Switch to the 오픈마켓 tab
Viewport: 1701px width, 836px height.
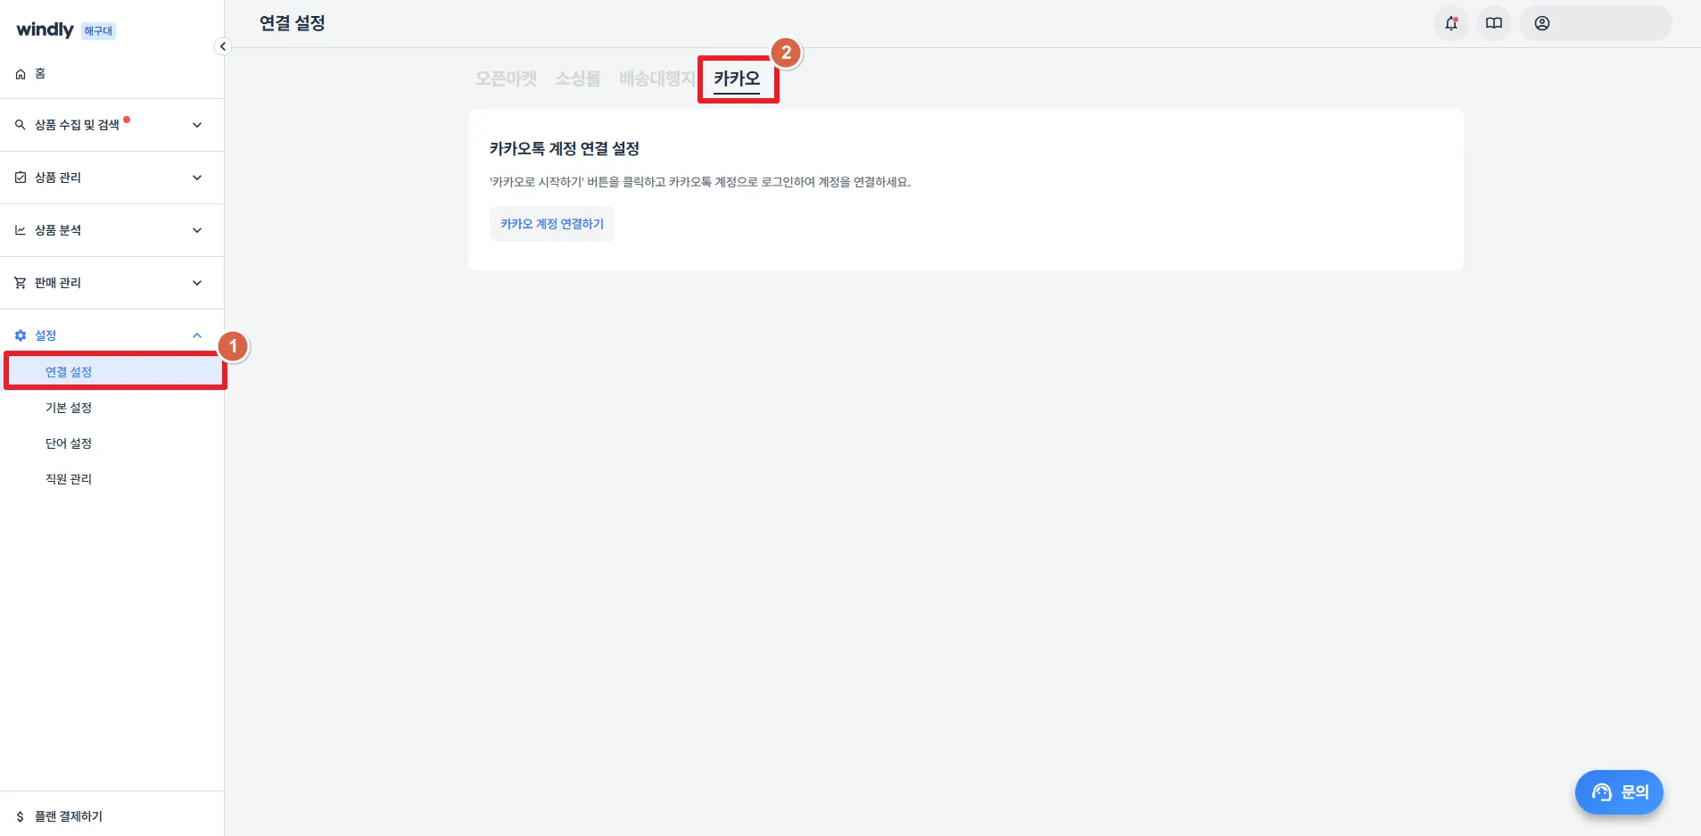coord(506,79)
